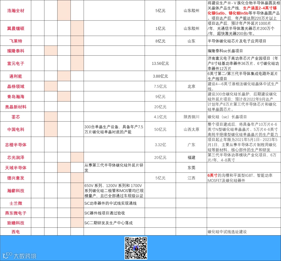Click the 第三代半导体功率模块产业化项目 description
The image size is (281, 261).
tap(244, 157)
